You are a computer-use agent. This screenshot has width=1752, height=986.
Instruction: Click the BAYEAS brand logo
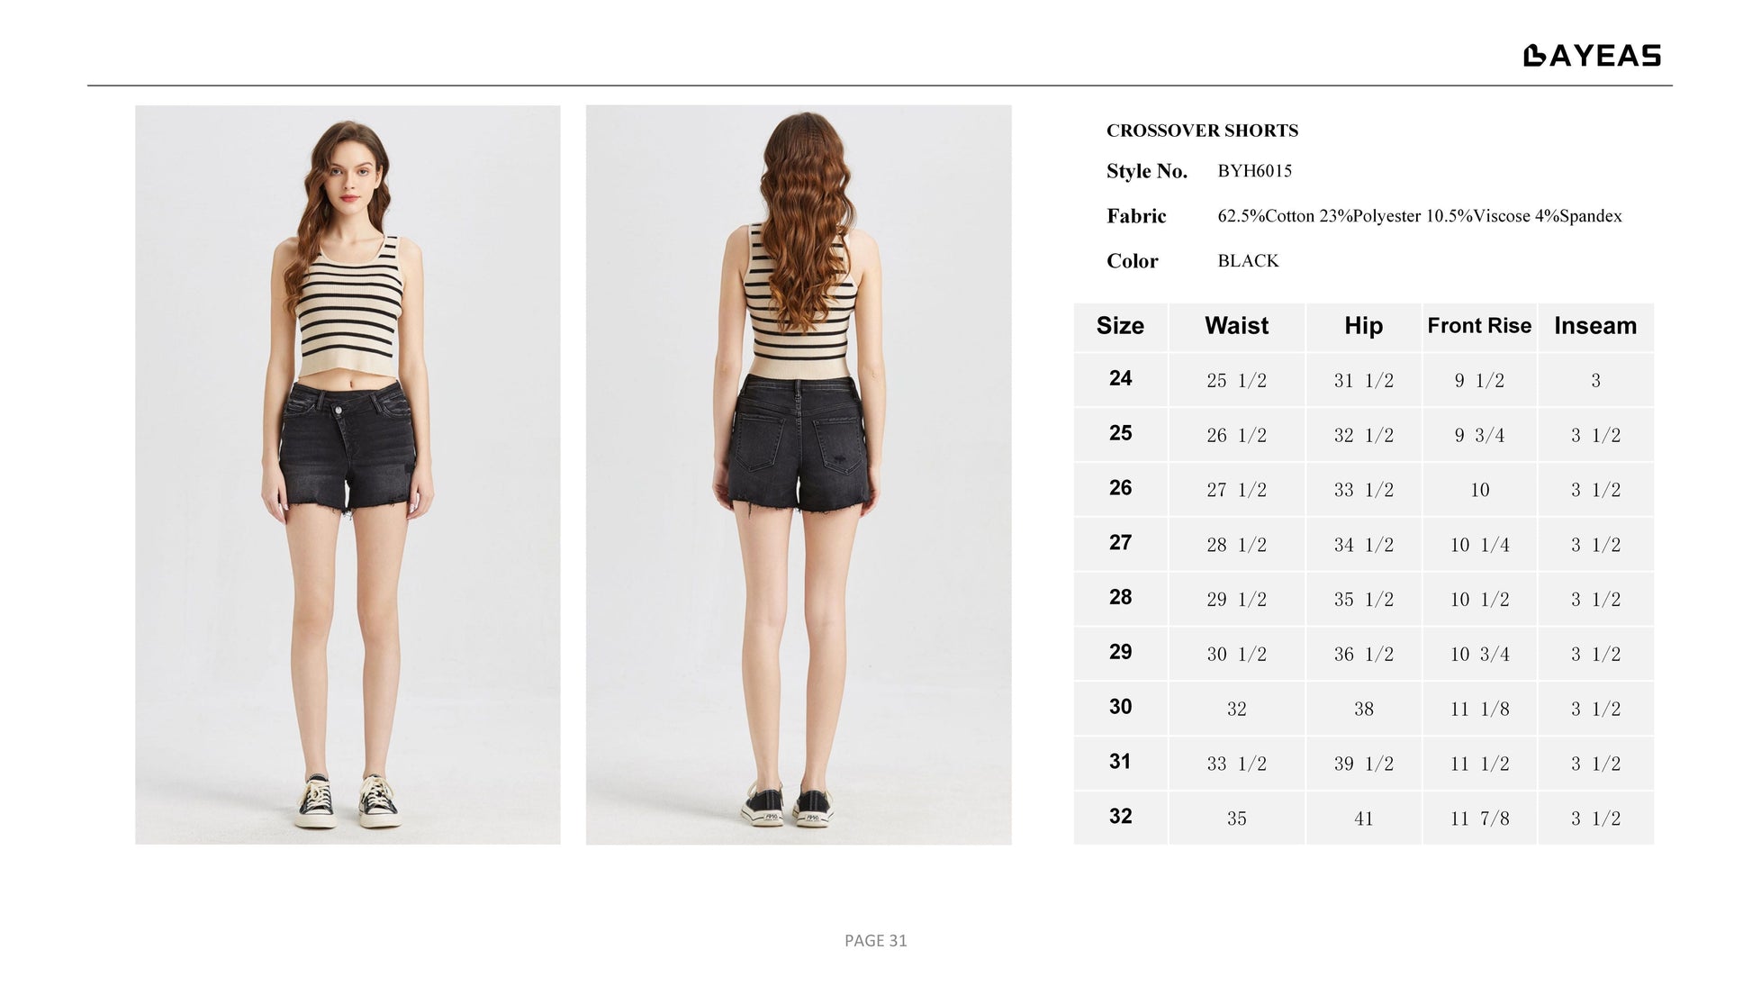1592,56
